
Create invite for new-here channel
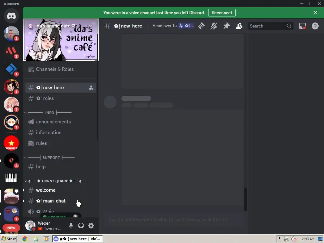(91, 88)
